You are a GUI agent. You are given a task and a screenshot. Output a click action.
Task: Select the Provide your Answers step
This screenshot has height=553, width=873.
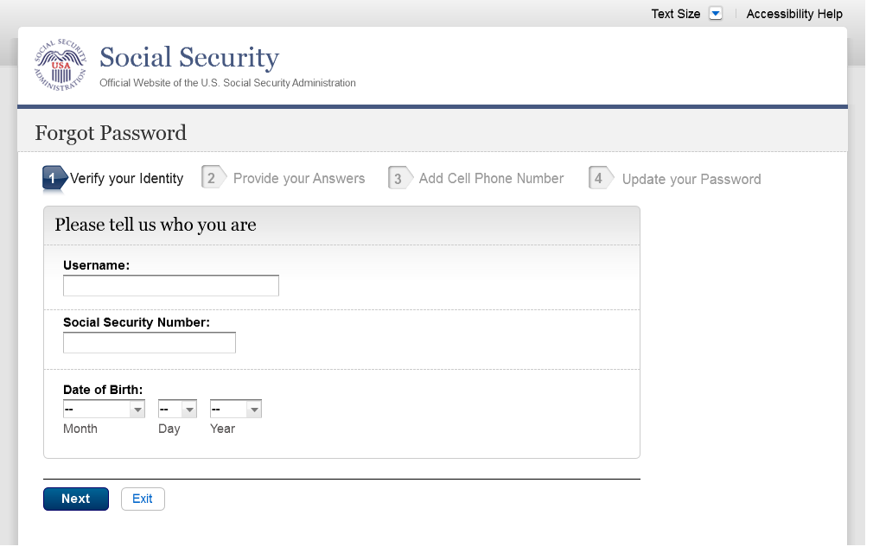click(299, 179)
